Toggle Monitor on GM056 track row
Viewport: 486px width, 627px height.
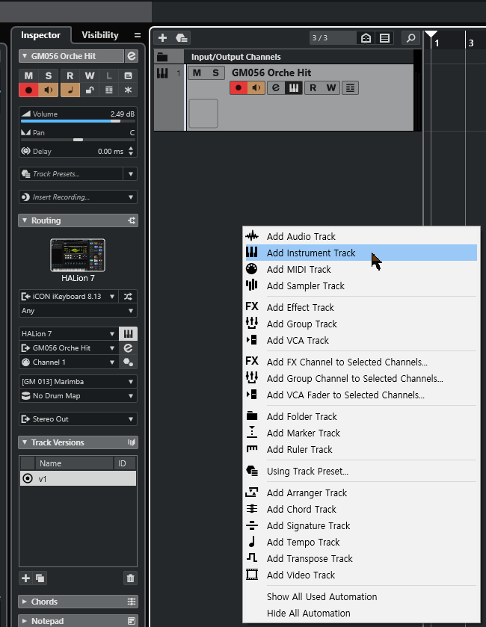pyautogui.click(x=256, y=87)
